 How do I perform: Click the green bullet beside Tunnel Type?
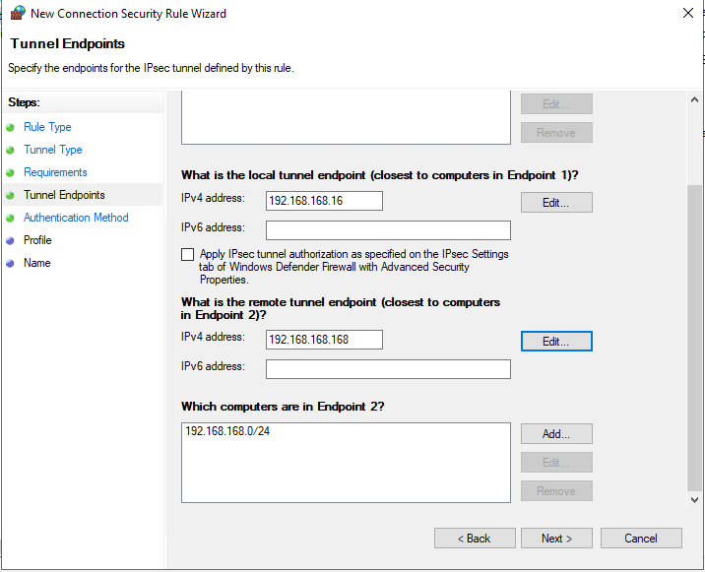pos(11,150)
